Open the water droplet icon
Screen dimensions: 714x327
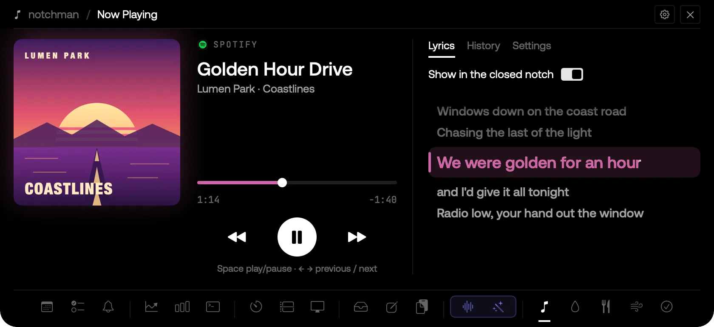[575, 307]
